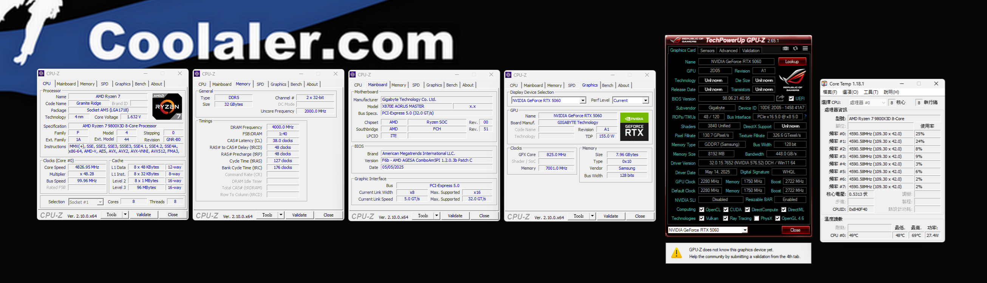Screen dimensions: 987x283
Task: Toggle the DirectML checkbox
Action: coord(784,209)
